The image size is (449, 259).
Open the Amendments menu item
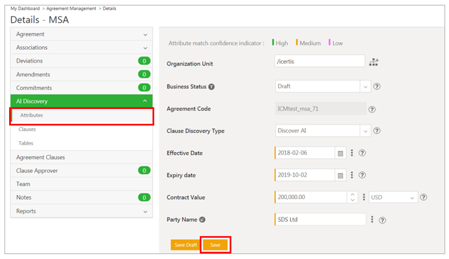tap(82, 74)
